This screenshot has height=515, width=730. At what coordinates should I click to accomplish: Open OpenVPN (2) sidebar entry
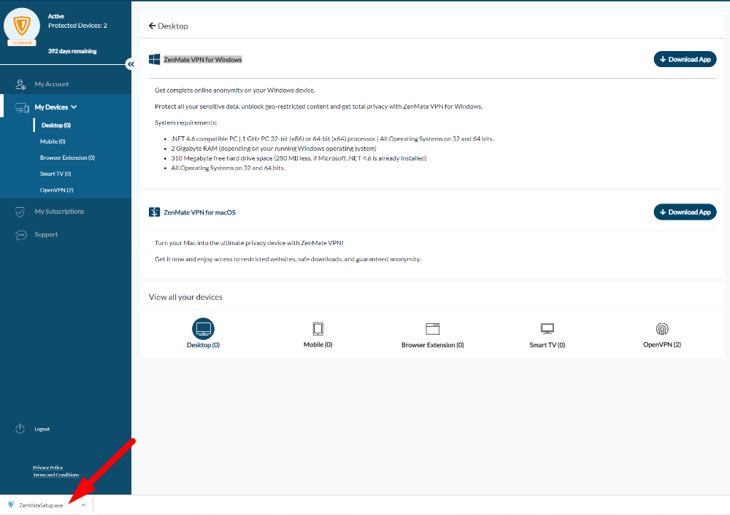click(x=56, y=190)
